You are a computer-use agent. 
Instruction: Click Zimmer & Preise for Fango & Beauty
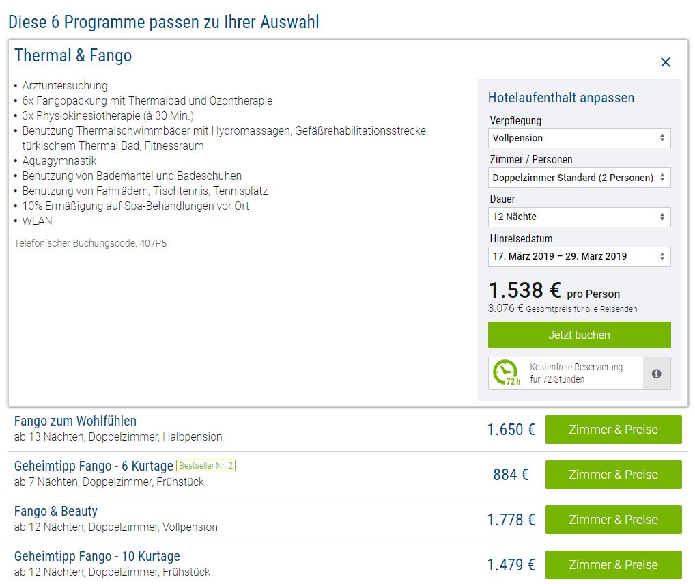pyautogui.click(x=613, y=520)
